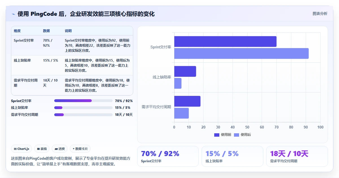Click the lightning icon beside the title
The height and width of the screenshot is (178, 339).
(x=13, y=14)
